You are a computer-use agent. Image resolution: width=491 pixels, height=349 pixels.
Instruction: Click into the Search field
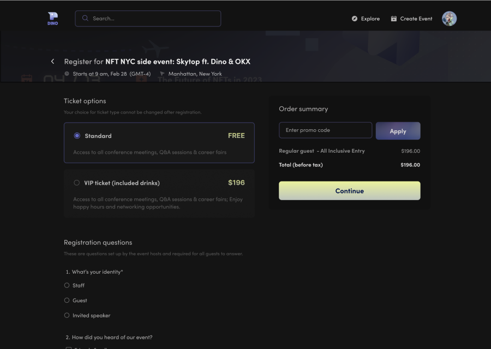pos(153,19)
